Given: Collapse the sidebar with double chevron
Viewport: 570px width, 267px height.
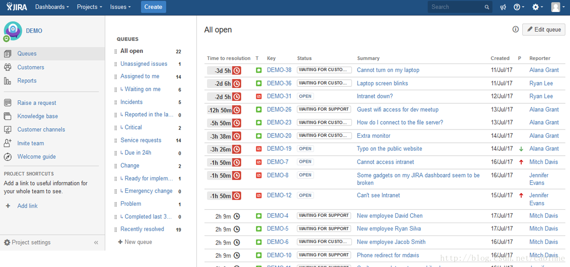Looking at the screenshot, I should tap(96, 243).
